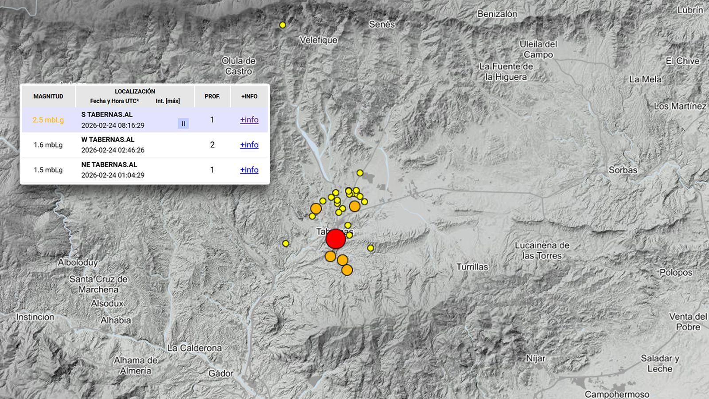Open +info for the NE TABERNAS.AL earthquake
The width and height of the screenshot is (709, 399).
[x=249, y=170]
